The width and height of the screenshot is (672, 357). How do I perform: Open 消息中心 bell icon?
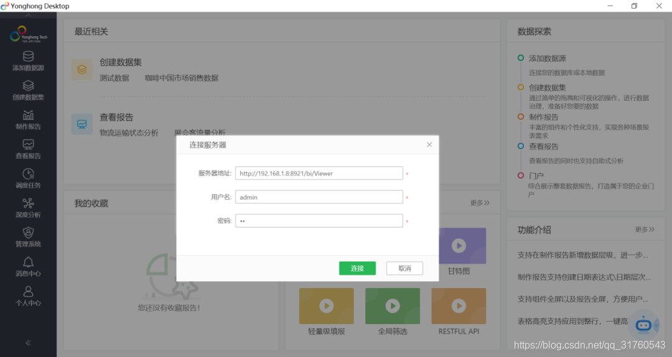coord(28,262)
